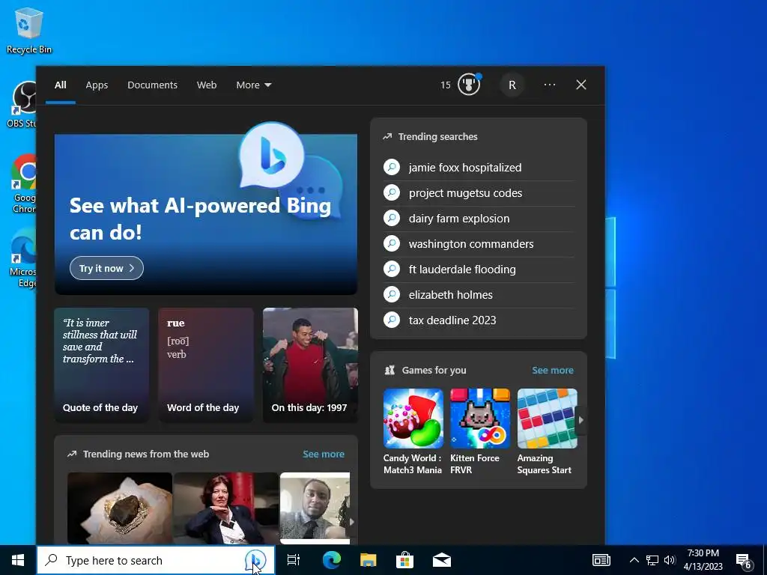The image size is (767, 575).
Task: Open Kitten Force FRVR game
Action: (480, 432)
